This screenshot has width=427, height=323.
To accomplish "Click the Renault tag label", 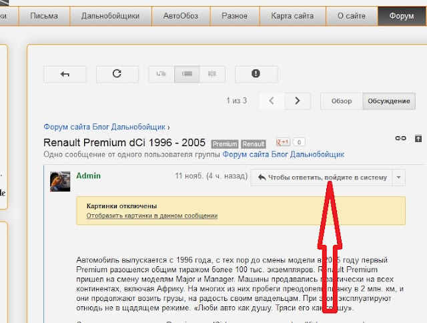I will pyautogui.click(x=254, y=144).
